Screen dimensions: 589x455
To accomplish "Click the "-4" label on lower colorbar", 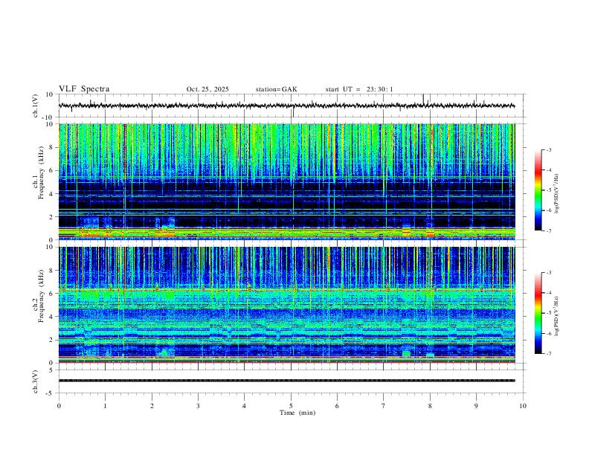I will 548,293.
